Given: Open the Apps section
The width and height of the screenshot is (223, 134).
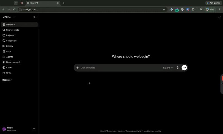Looking at the screenshot, I should pos(19,51).
